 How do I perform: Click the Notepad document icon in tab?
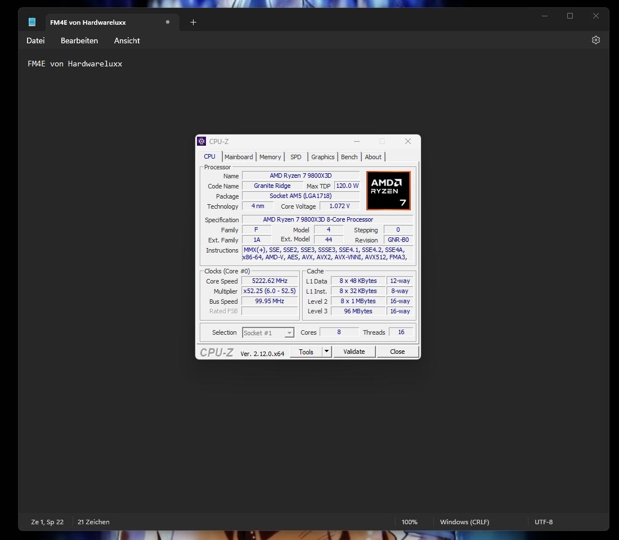click(32, 22)
